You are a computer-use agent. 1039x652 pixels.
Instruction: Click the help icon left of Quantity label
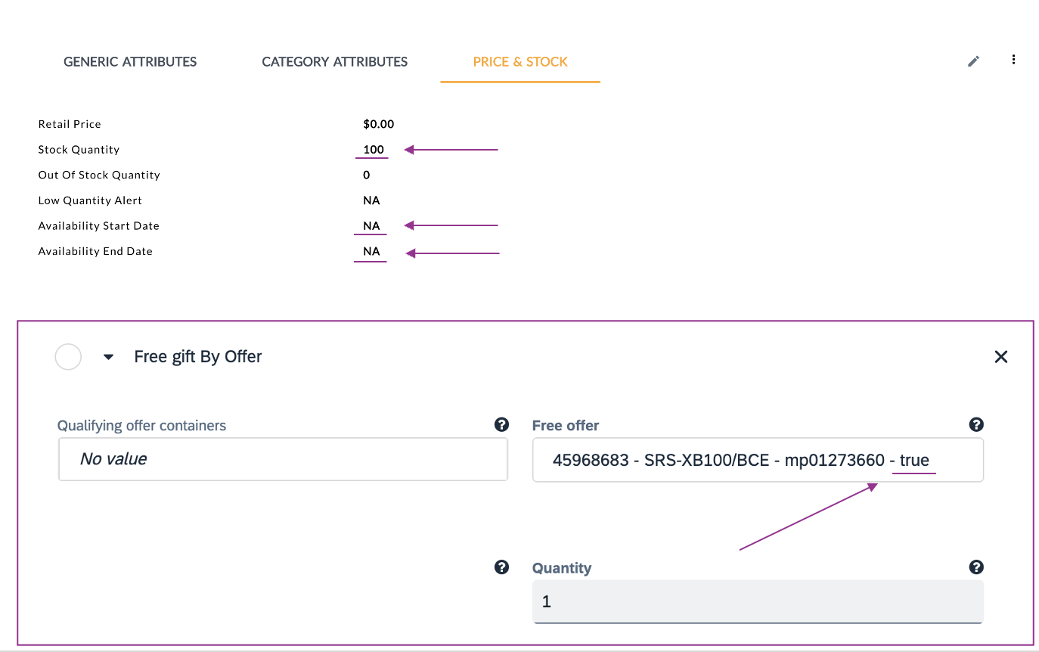[x=501, y=567]
